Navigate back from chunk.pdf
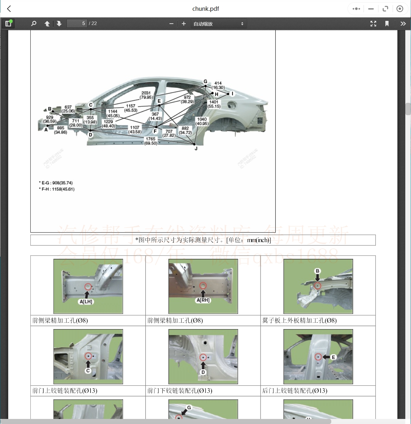Viewport: 411px width, 424px height. point(9,9)
